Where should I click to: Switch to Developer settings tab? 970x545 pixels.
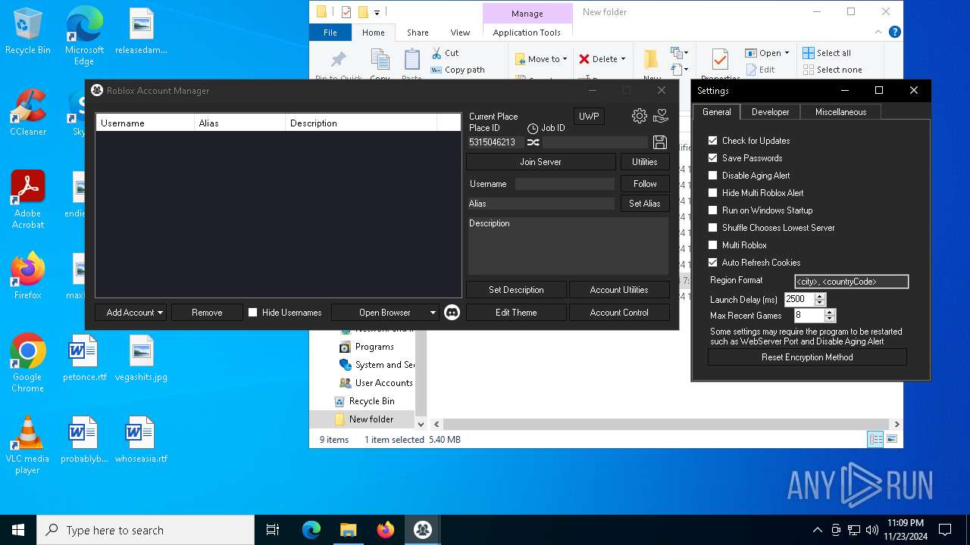click(x=770, y=112)
